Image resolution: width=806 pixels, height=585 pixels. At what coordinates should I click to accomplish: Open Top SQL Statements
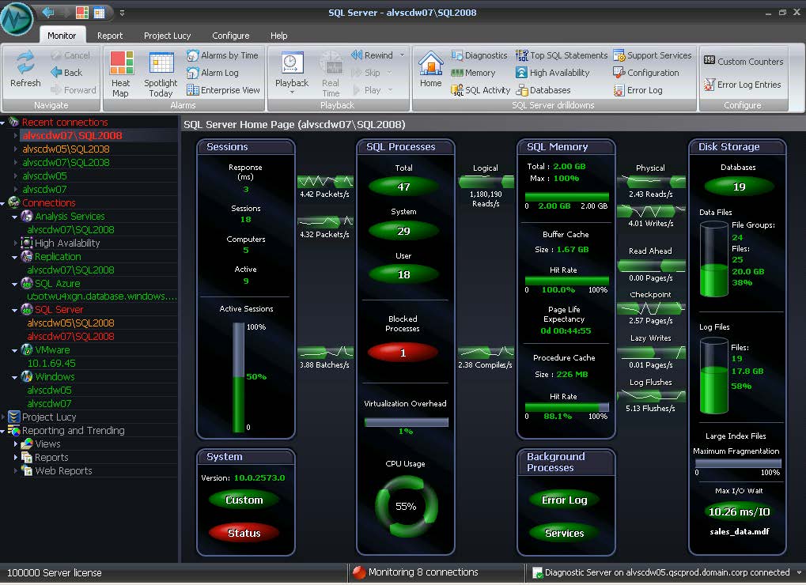click(562, 55)
